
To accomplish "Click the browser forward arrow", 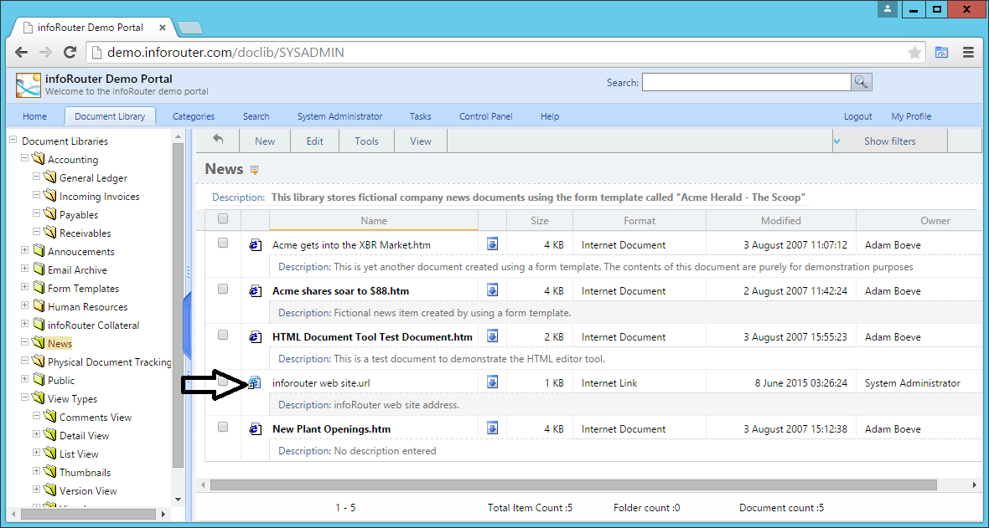I will pyautogui.click(x=45, y=52).
